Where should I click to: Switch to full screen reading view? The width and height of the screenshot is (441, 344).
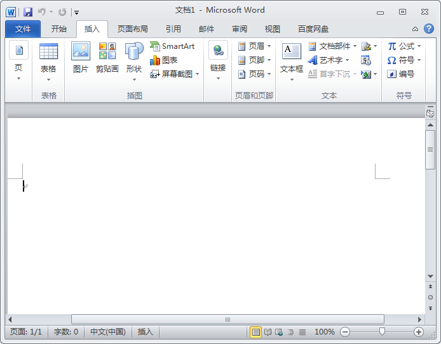click(268, 332)
